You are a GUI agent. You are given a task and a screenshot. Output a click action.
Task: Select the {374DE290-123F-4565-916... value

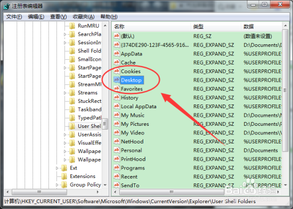[154, 45]
